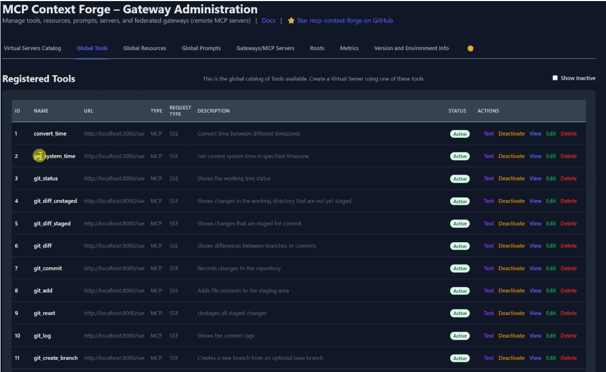
Task: Click the git_create_branch name cell
Action: (55, 358)
